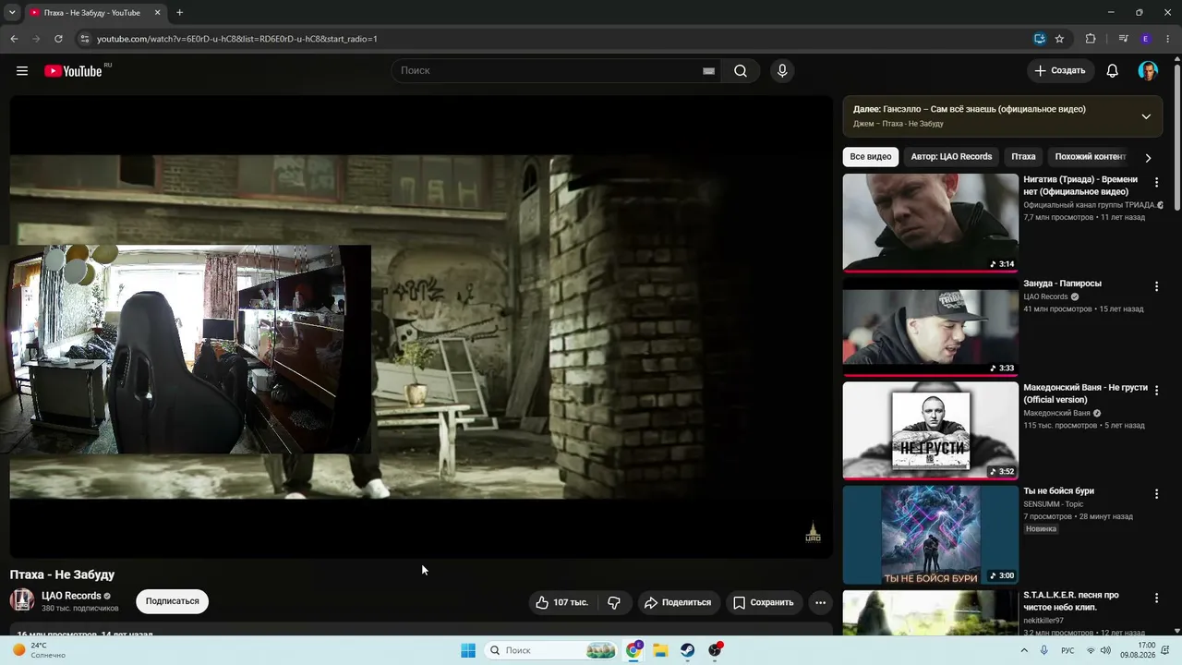The height and width of the screenshot is (665, 1182).
Task: Subscribe with the Подписаться button
Action: point(173,601)
